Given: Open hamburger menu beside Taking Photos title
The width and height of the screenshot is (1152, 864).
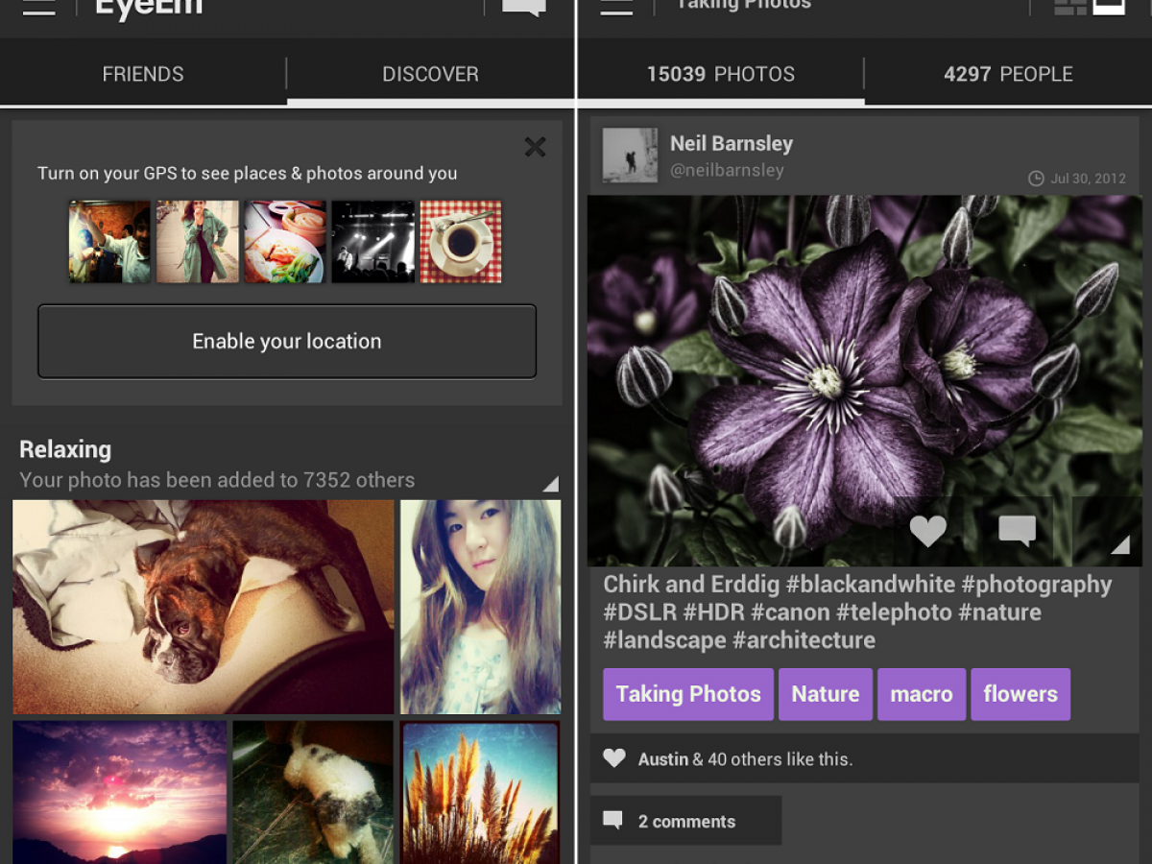Looking at the screenshot, I should (615, 8).
